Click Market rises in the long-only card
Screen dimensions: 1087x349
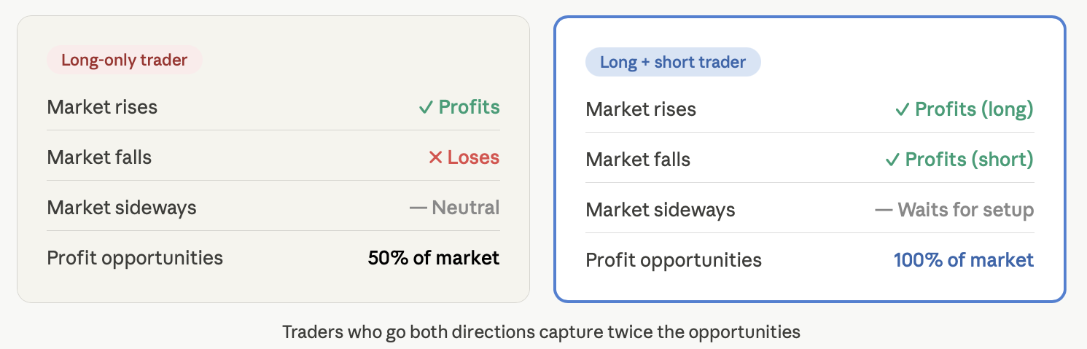(102, 107)
